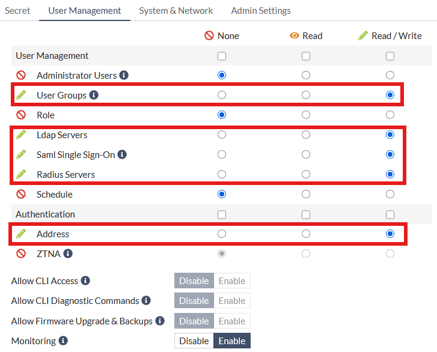The image size is (437, 352).
Task: Click the ZTNA info icon
Action: (x=68, y=253)
